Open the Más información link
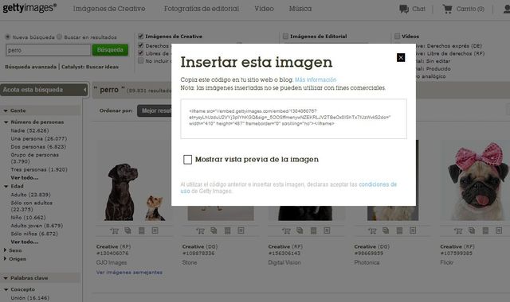Screen dimensions: 510x302 [x=316, y=79]
